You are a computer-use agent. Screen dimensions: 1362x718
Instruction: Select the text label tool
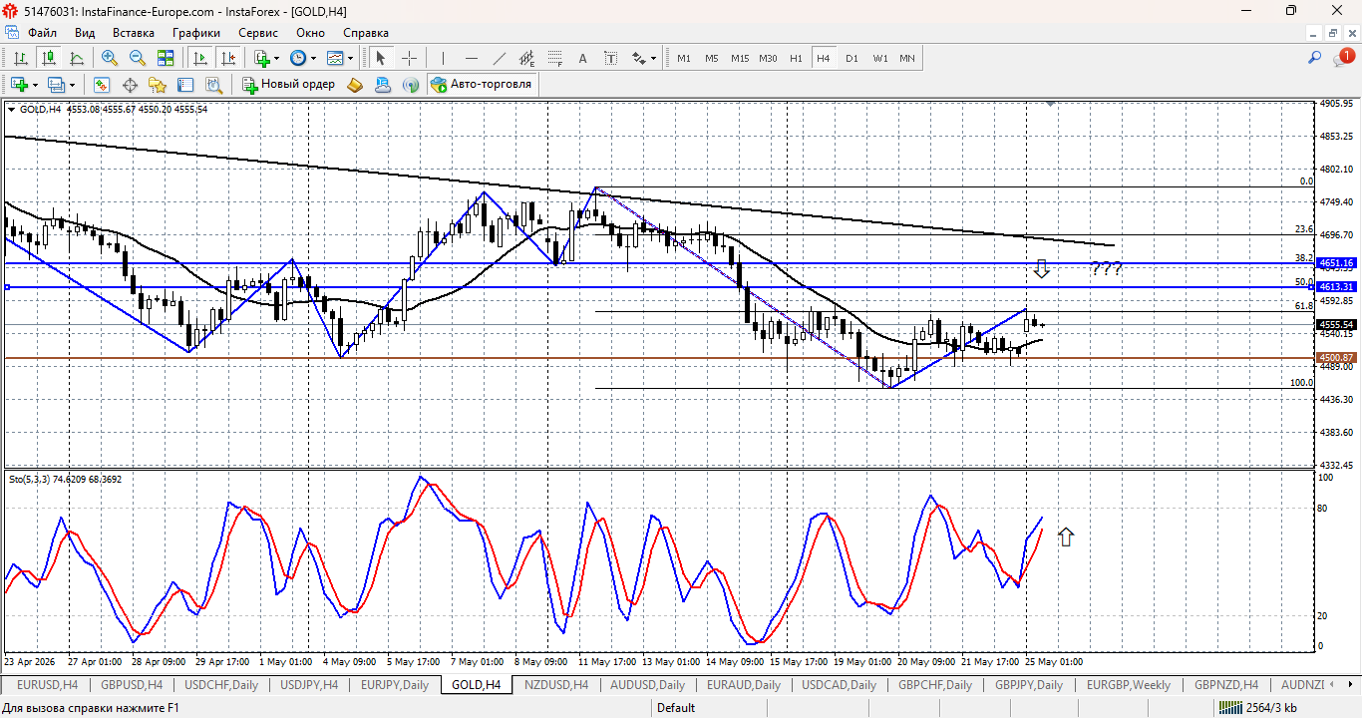click(x=611, y=58)
